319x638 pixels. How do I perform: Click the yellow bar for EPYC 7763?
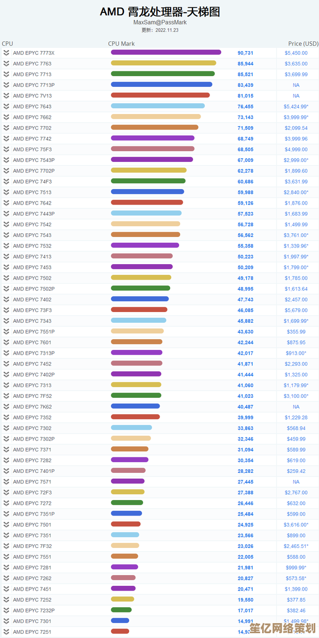point(163,63)
